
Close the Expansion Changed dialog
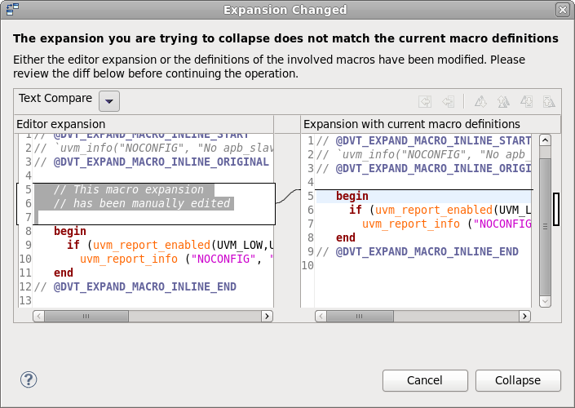pyautogui.click(x=563, y=10)
